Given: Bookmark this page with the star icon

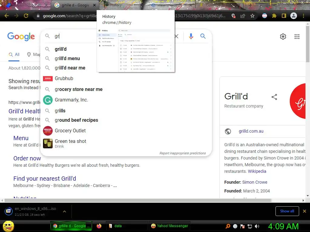Looking at the screenshot, I should (x=252, y=16).
